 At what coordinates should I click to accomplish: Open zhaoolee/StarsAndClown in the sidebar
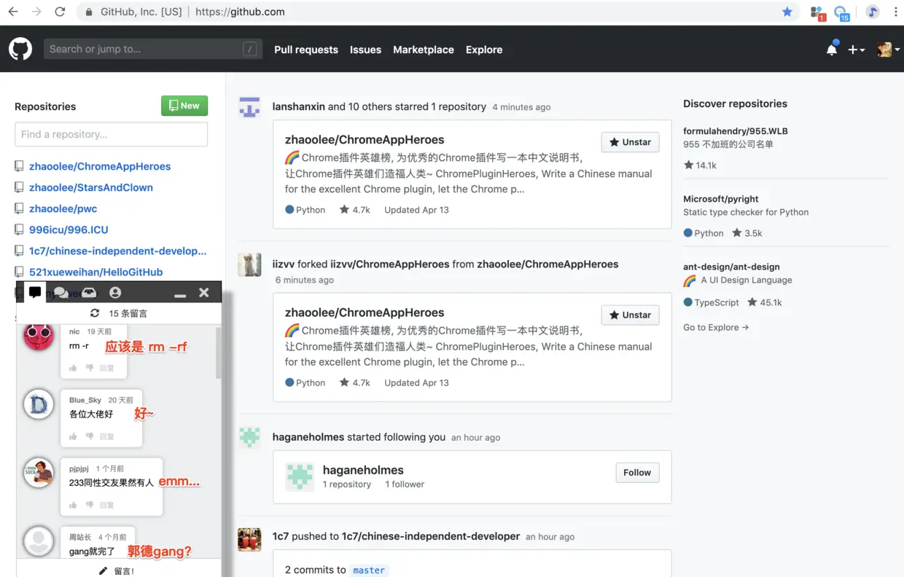point(91,187)
